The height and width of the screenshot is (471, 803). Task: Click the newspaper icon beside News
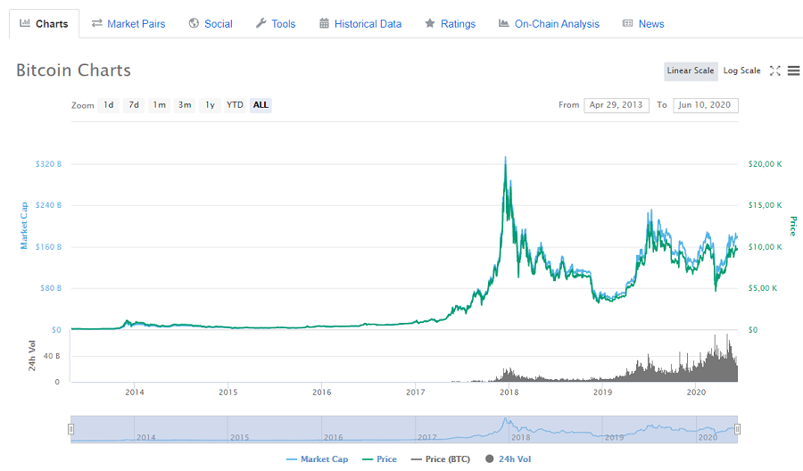pos(627,23)
